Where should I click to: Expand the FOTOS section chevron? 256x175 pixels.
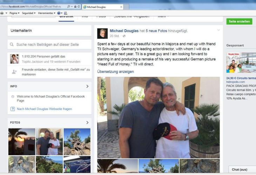(88, 122)
